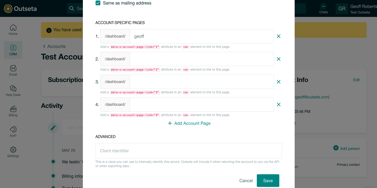Save the account page settings
The width and height of the screenshot is (377, 188).
[x=268, y=181]
